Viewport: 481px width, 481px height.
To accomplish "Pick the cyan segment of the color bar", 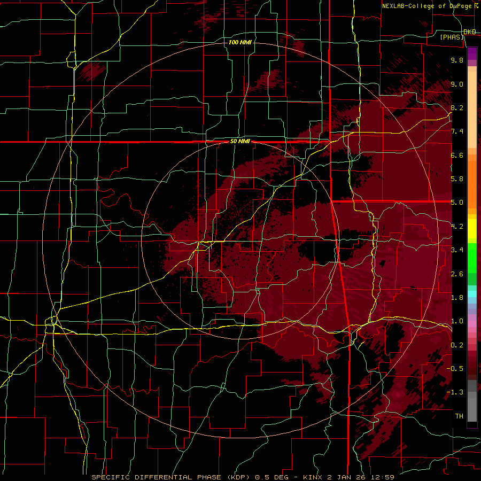I will pyautogui.click(x=472, y=293).
